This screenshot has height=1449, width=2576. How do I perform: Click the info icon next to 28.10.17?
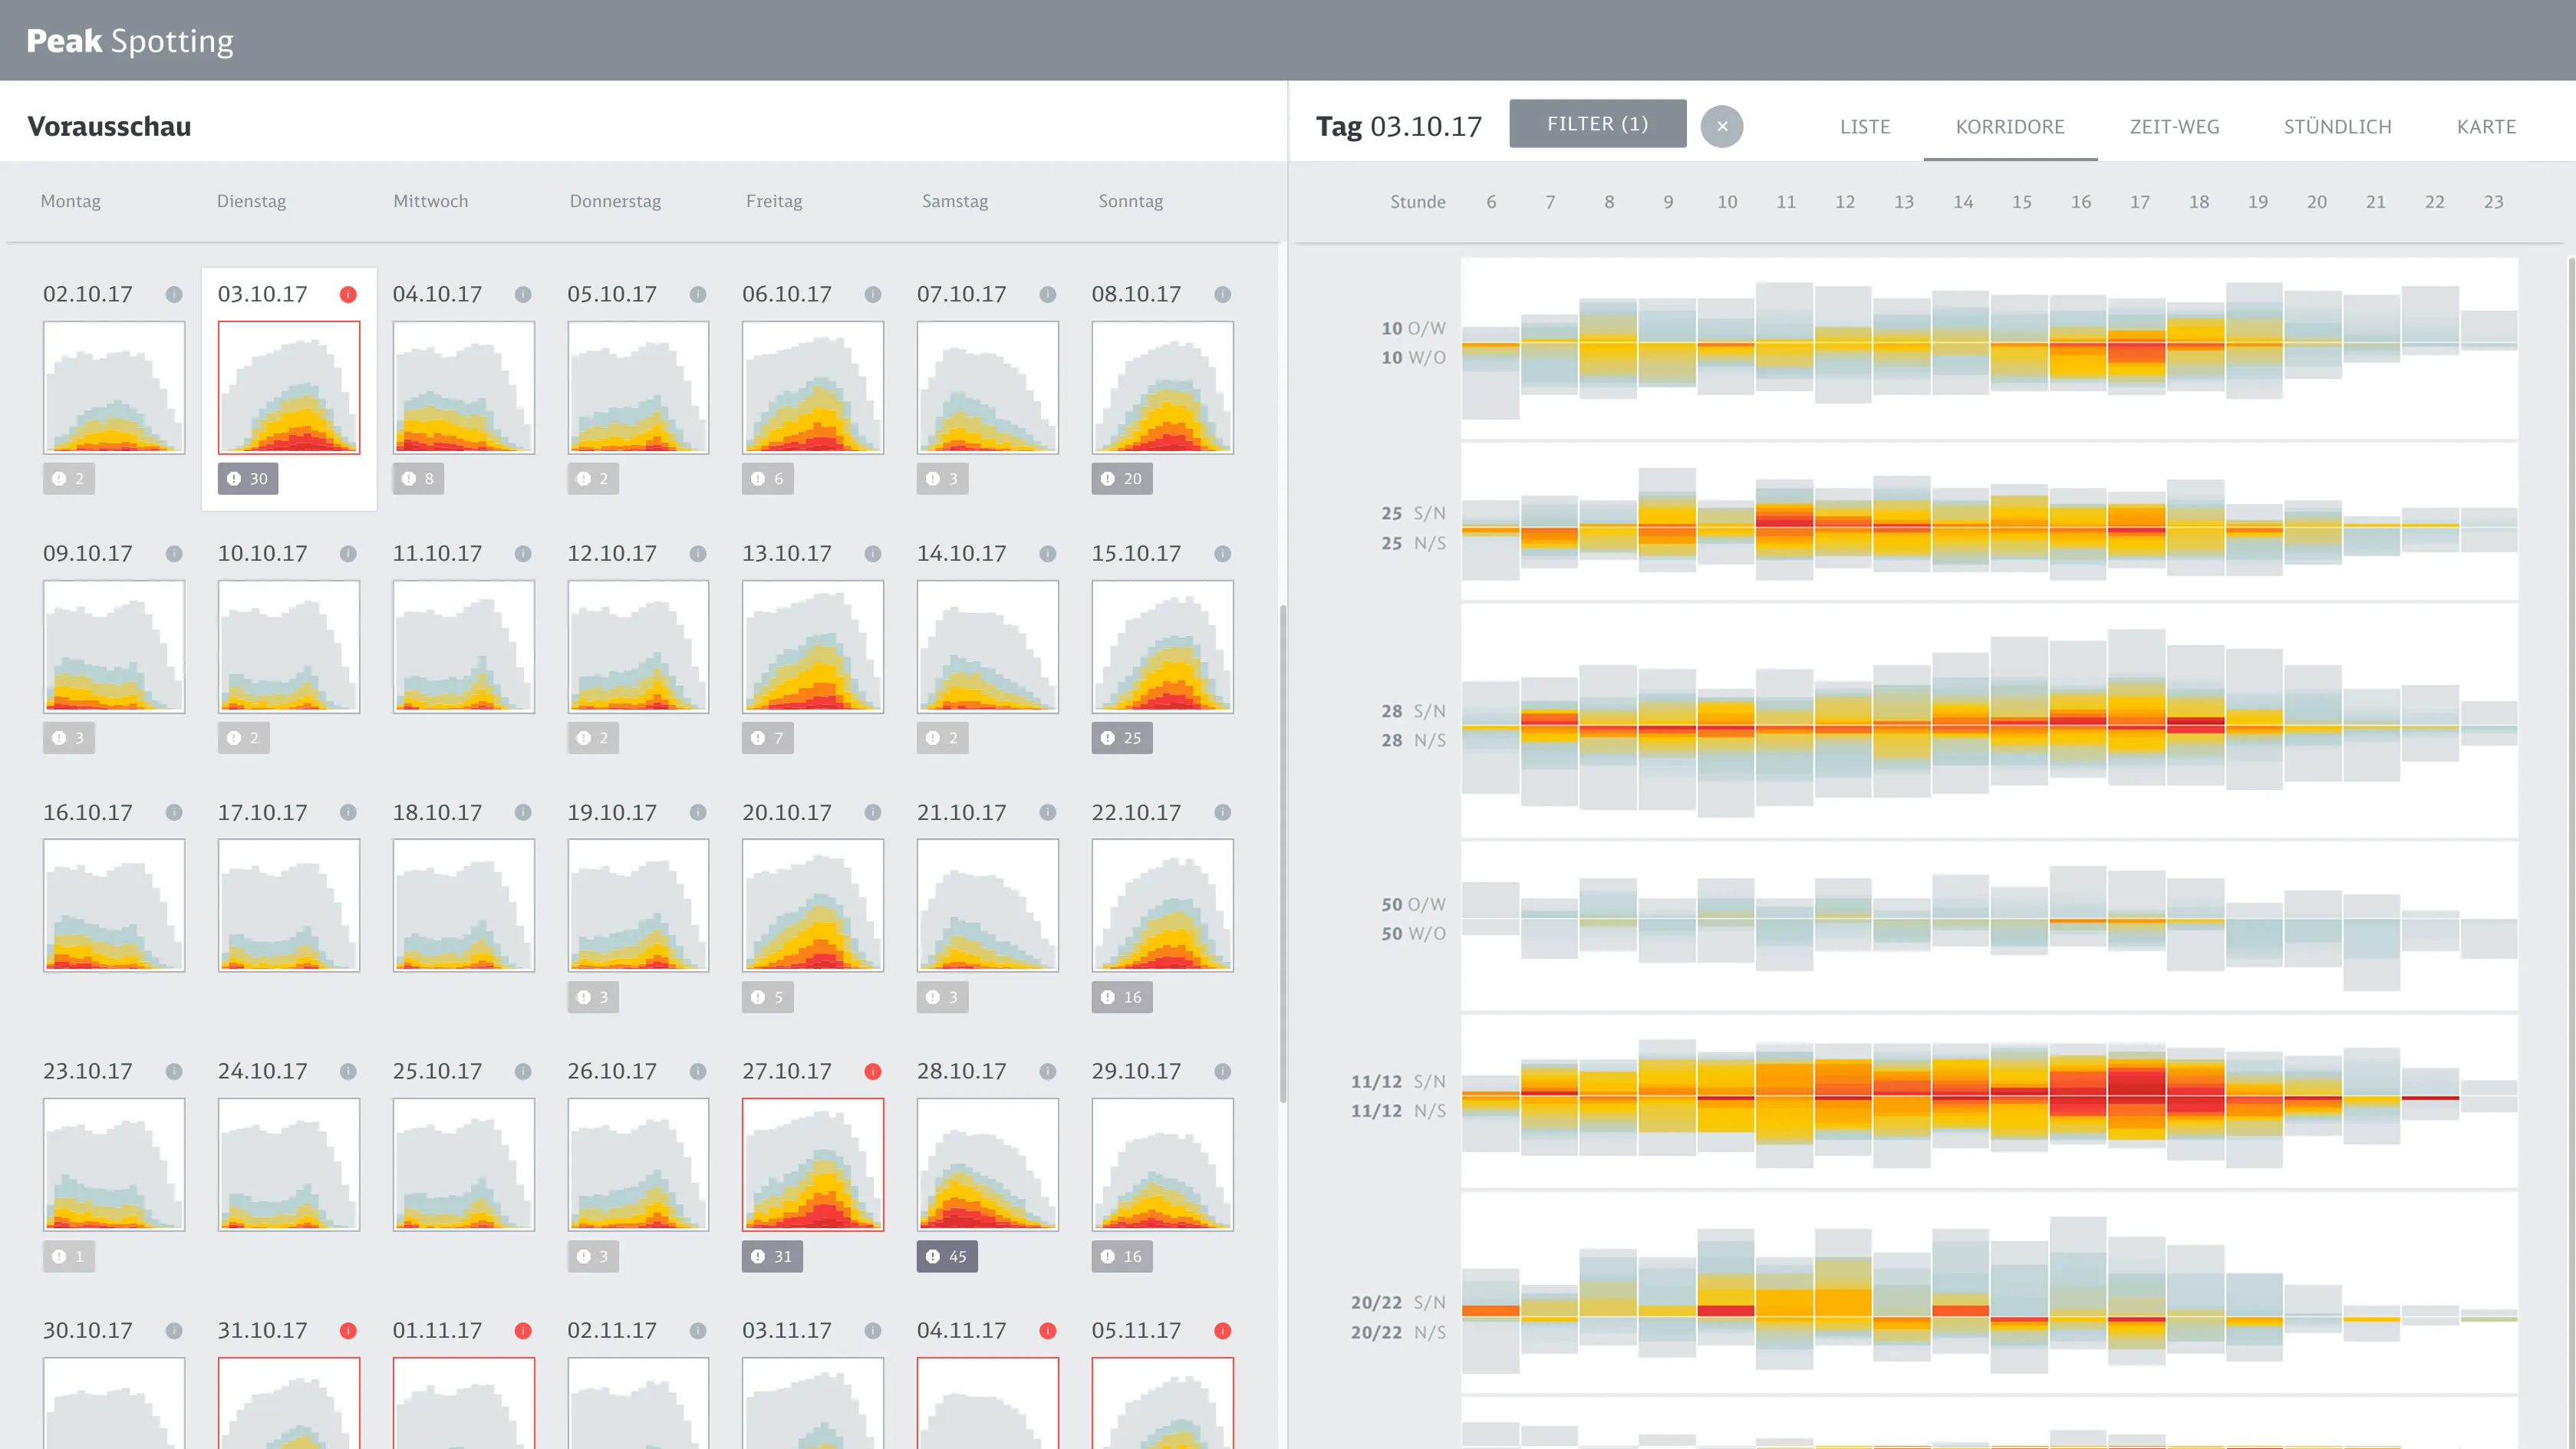coord(1048,1071)
